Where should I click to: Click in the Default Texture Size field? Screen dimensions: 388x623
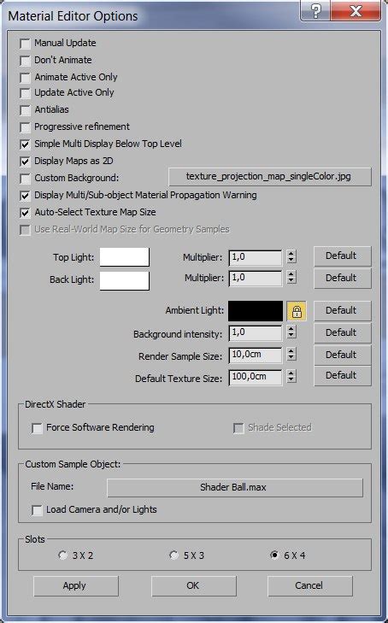coord(256,377)
